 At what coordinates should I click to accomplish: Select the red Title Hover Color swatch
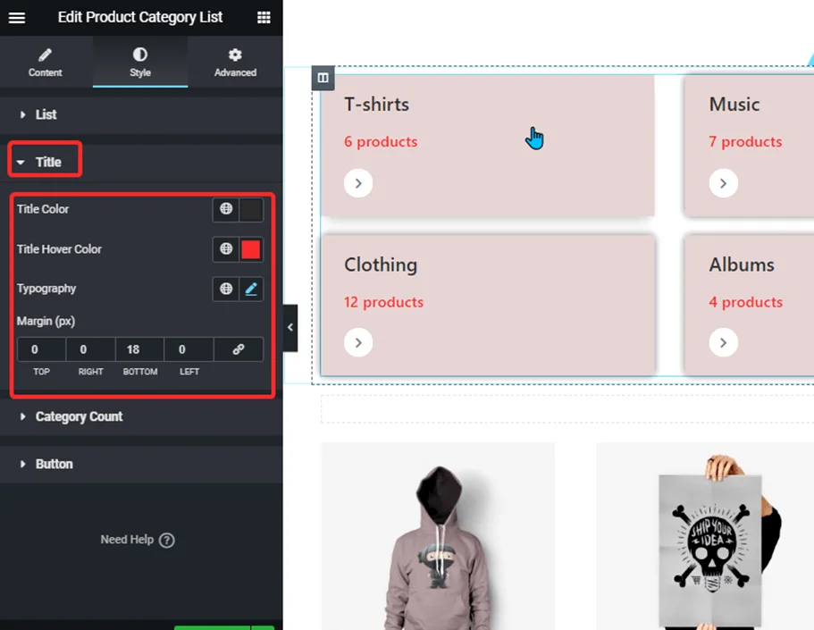coord(251,249)
